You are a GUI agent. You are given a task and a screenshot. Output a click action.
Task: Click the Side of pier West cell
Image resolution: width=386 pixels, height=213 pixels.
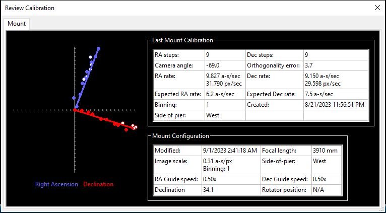(225, 115)
